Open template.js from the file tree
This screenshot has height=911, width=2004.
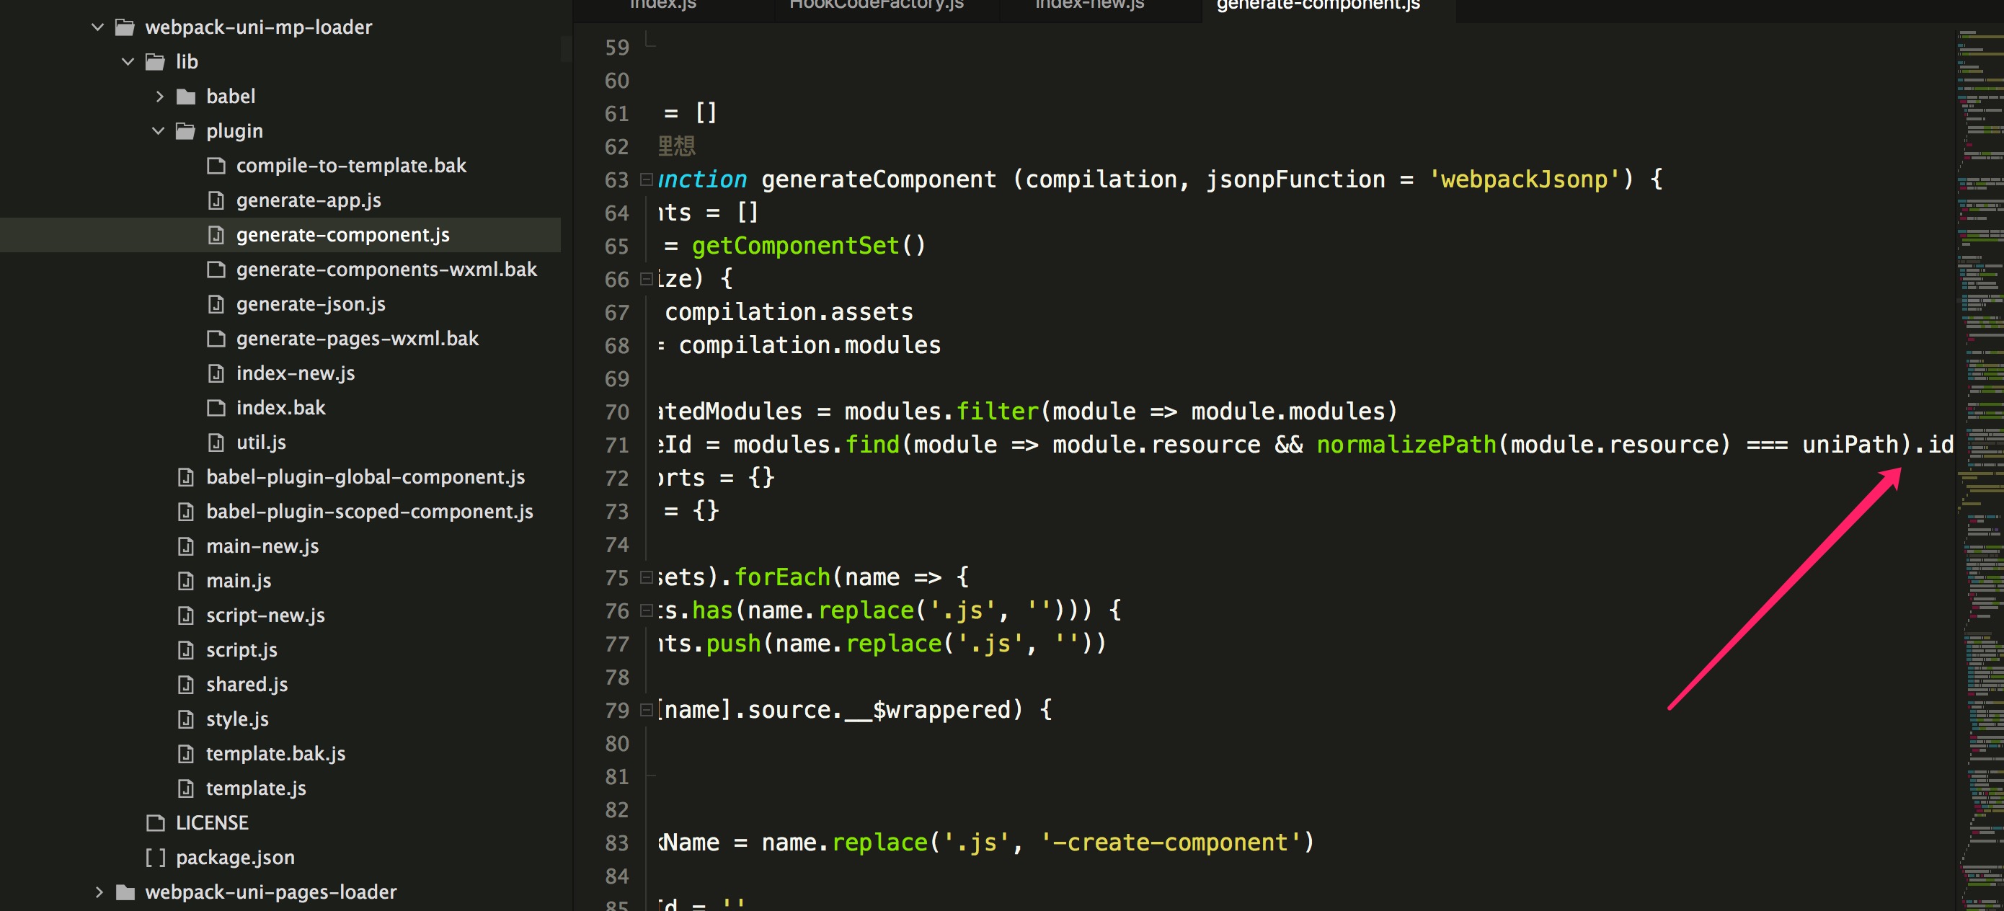(x=256, y=789)
